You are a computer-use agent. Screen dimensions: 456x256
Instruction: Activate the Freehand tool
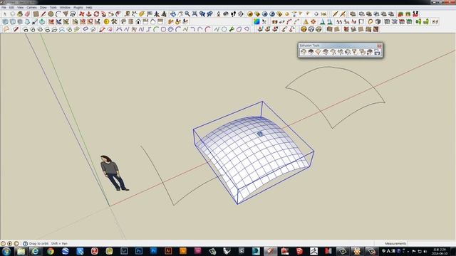(x=73, y=14)
